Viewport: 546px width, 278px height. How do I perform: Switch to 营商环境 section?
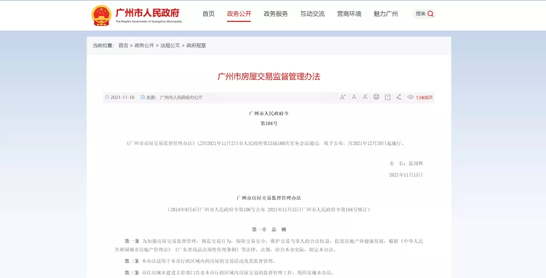[x=349, y=14]
